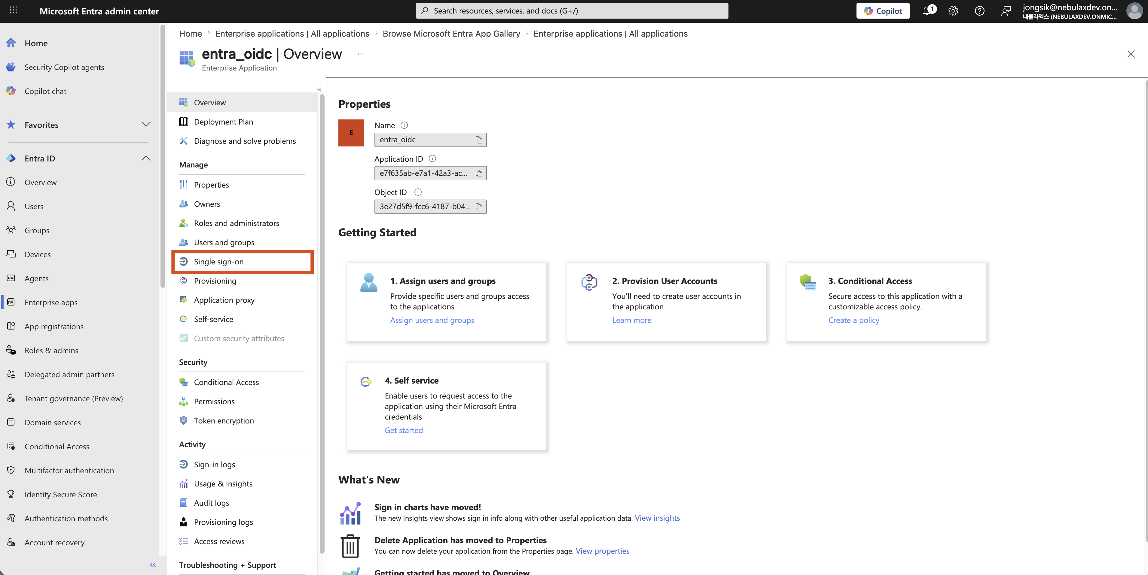Open App registrations in sidebar
Screen dimensions: 1148x575
(54, 327)
